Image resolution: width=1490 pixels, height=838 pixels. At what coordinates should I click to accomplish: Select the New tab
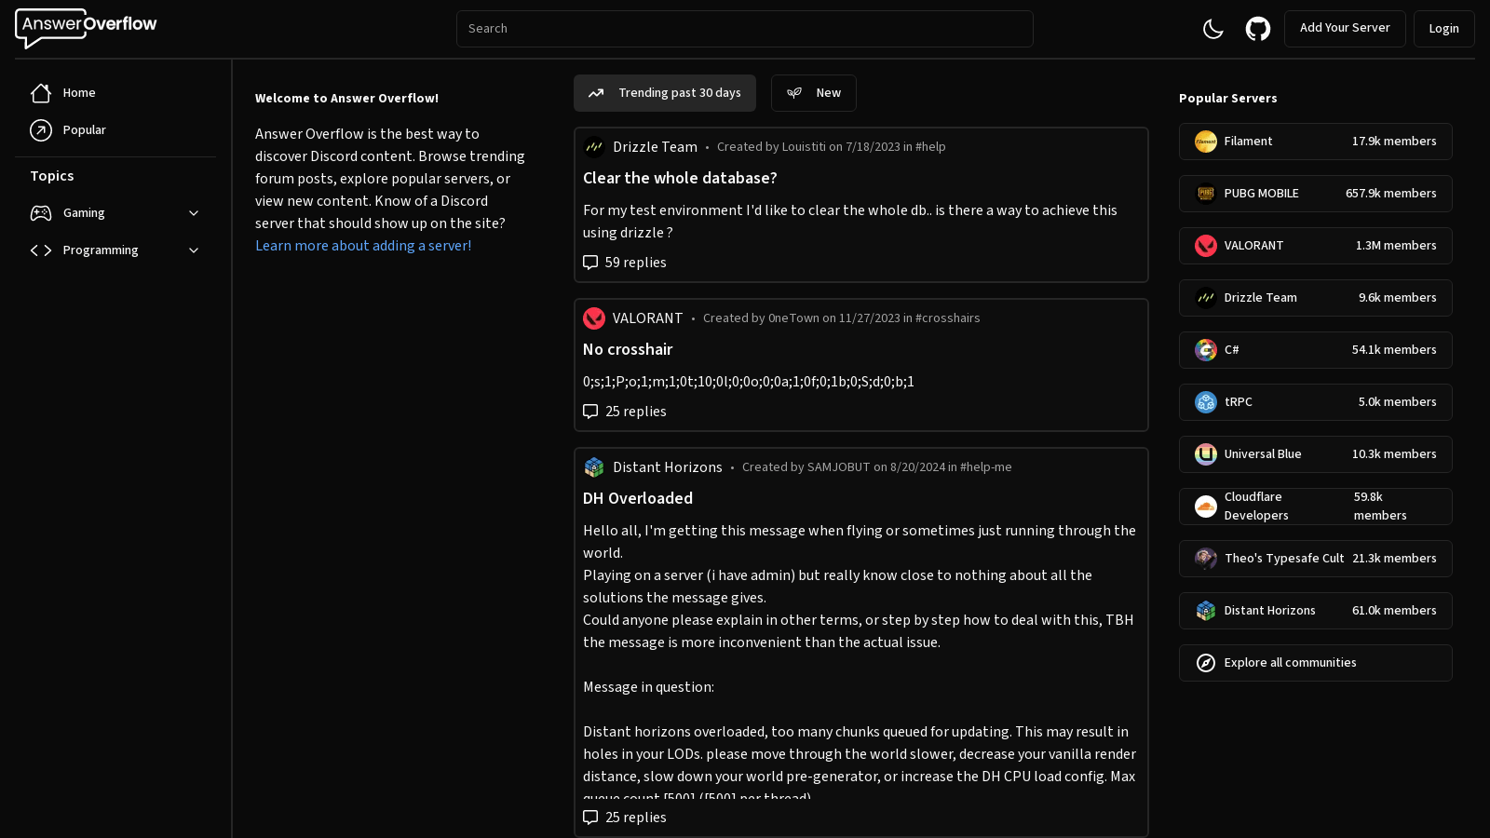(x=814, y=93)
